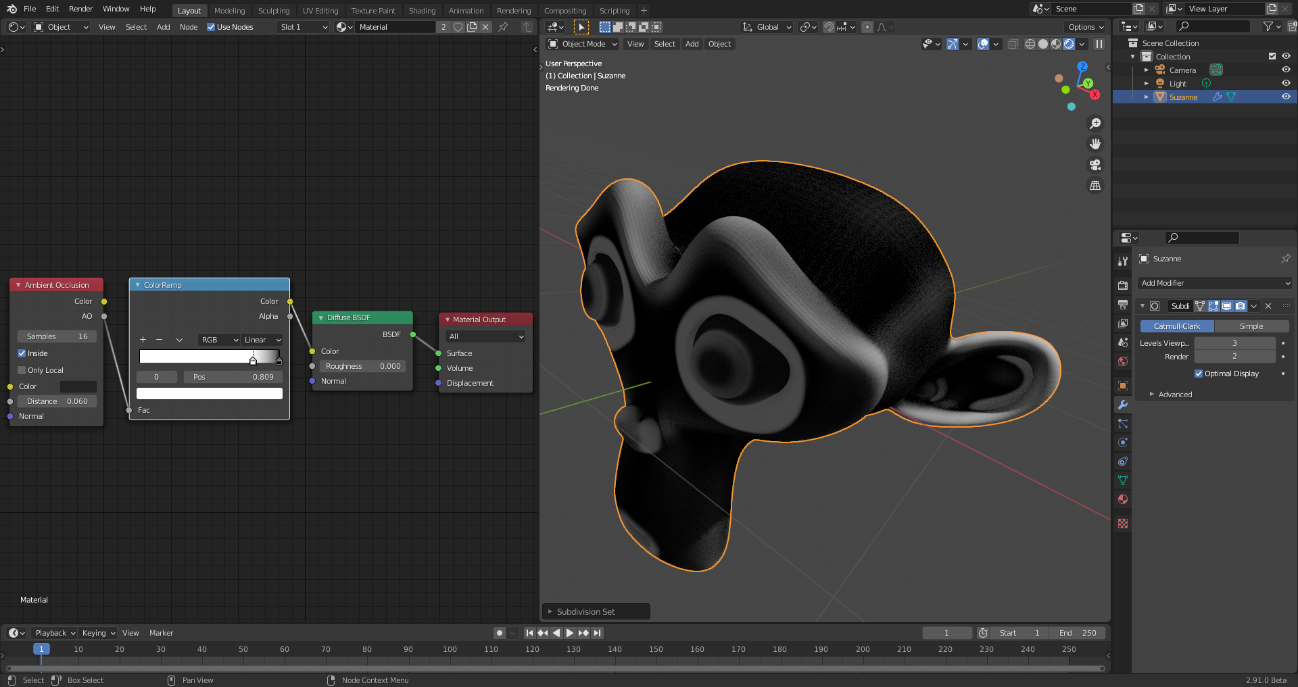Select the Modifier Properties wrench icon
Viewport: 1298px width, 687px height.
pos(1123,405)
